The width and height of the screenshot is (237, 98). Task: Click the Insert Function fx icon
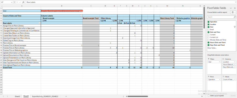(x=23, y=2)
